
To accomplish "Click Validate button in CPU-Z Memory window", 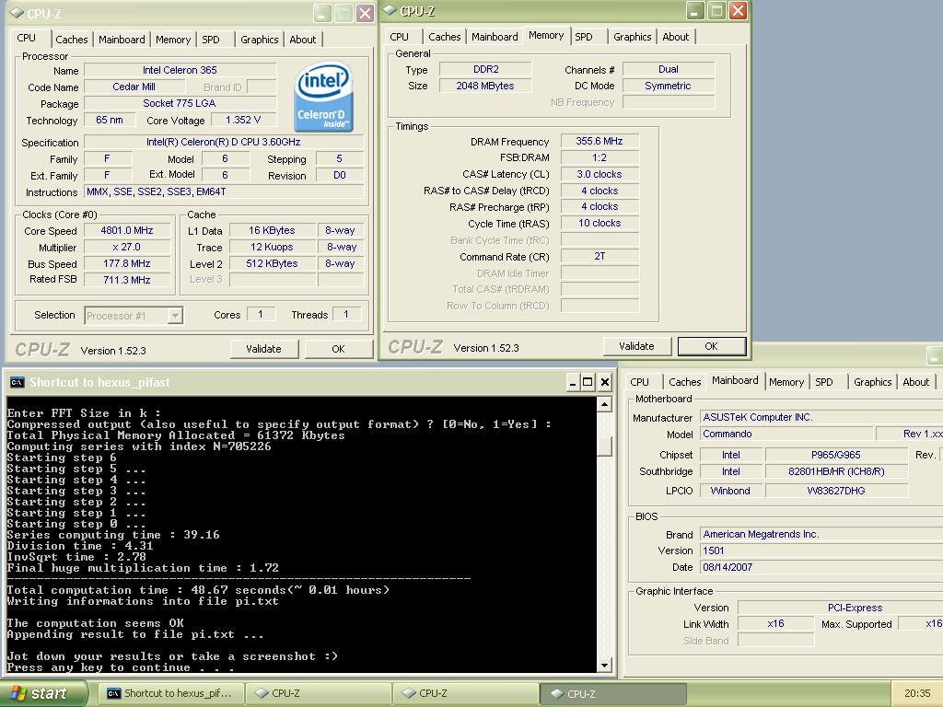I will point(636,346).
